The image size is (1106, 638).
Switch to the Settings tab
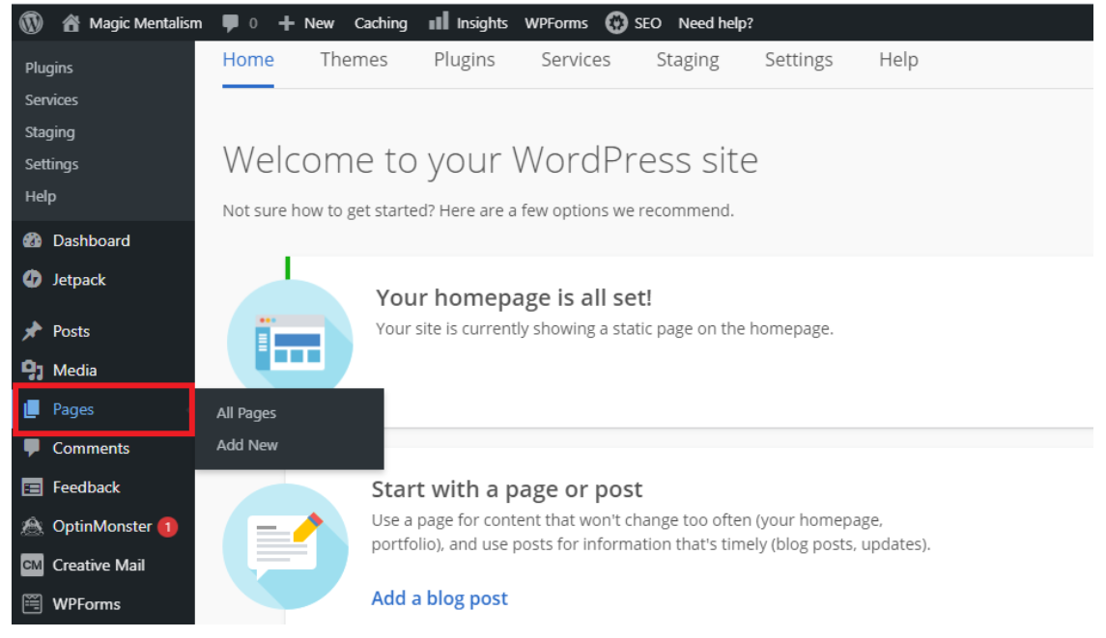tap(799, 60)
